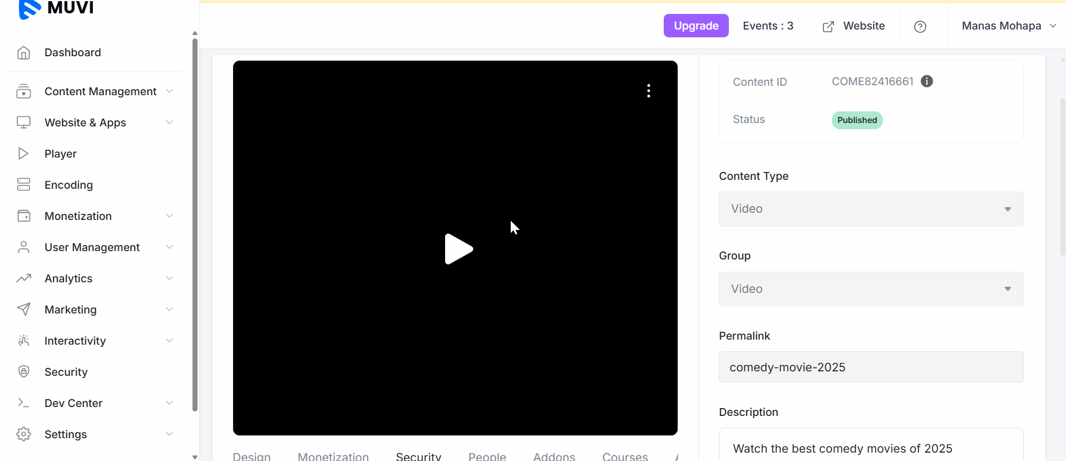Open the Content Type dropdown

click(x=871, y=209)
